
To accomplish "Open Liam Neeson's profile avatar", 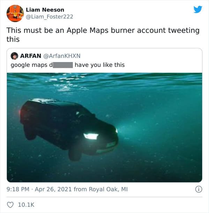I will point(15,13).
